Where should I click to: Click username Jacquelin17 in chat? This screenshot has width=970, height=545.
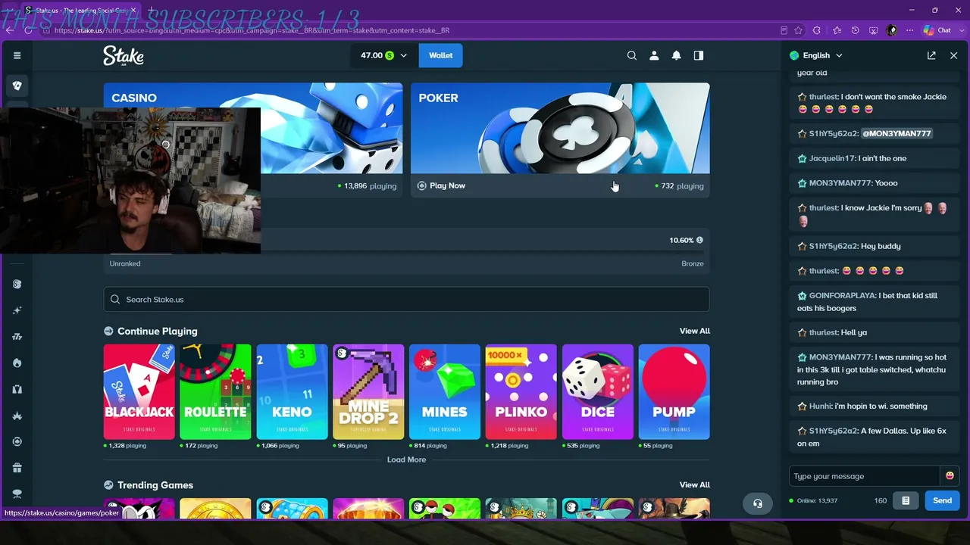832,158
